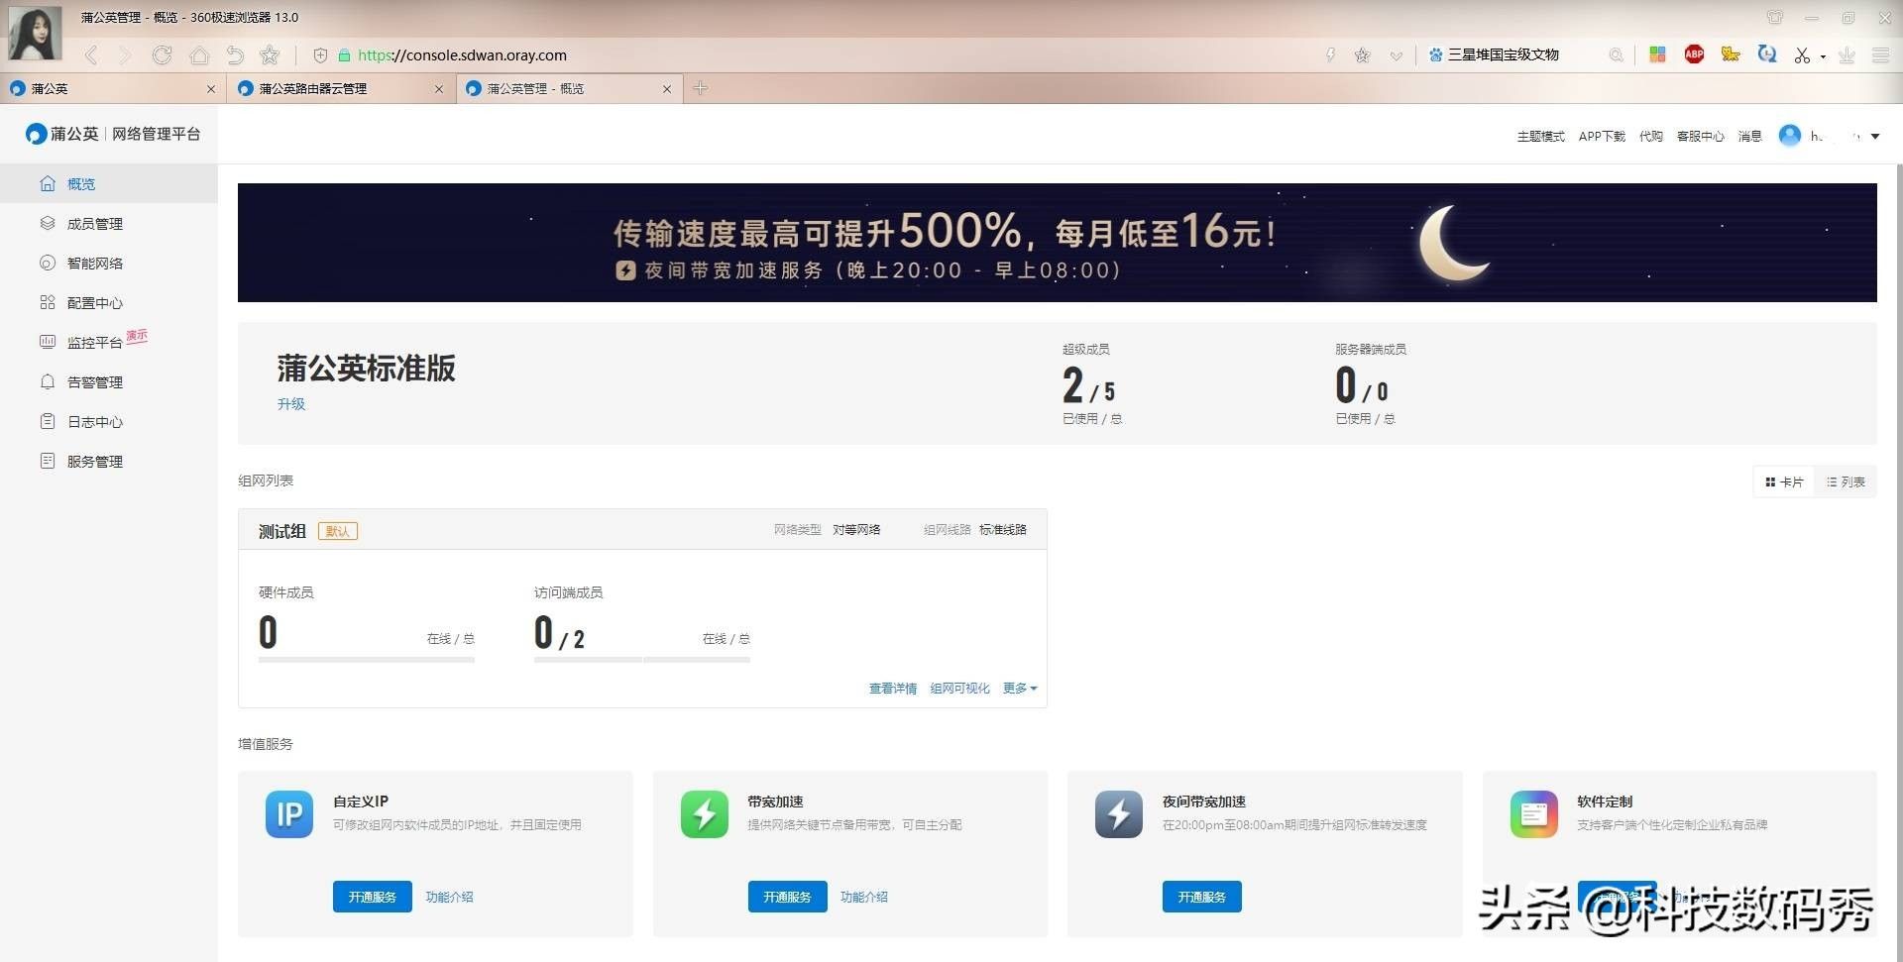1903x962 pixels.
Task: Reload the page with refresh icon
Action: 162,55
